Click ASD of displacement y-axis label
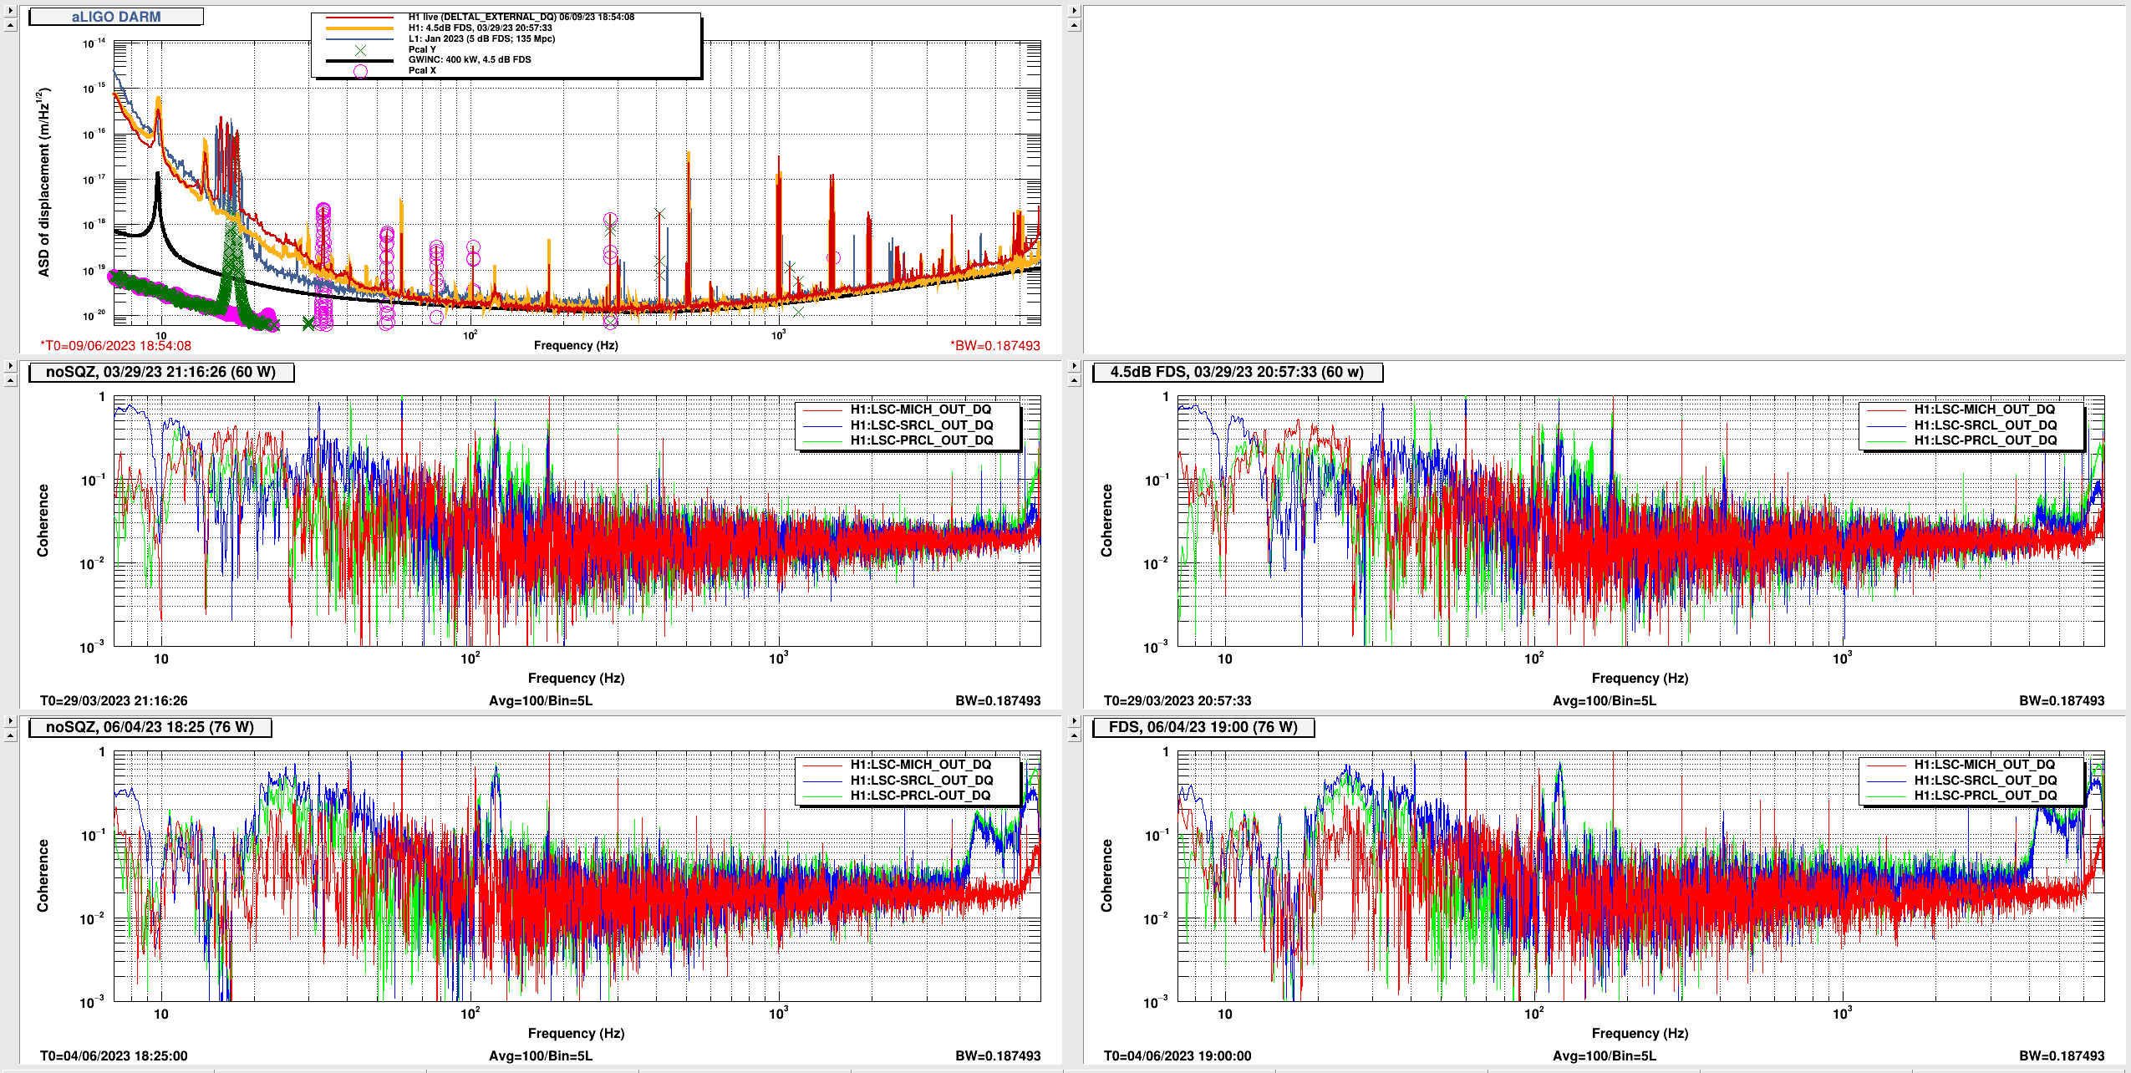The width and height of the screenshot is (2131, 1073). pos(43,182)
